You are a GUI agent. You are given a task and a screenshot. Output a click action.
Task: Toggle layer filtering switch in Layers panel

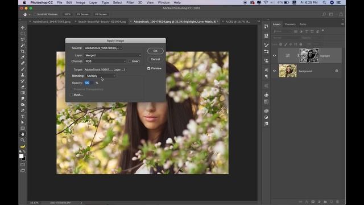pyautogui.click(x=322, y=31)
